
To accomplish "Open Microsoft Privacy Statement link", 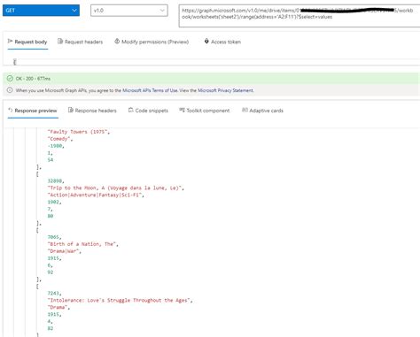I will pyautogui.click(x=225, y=90).
